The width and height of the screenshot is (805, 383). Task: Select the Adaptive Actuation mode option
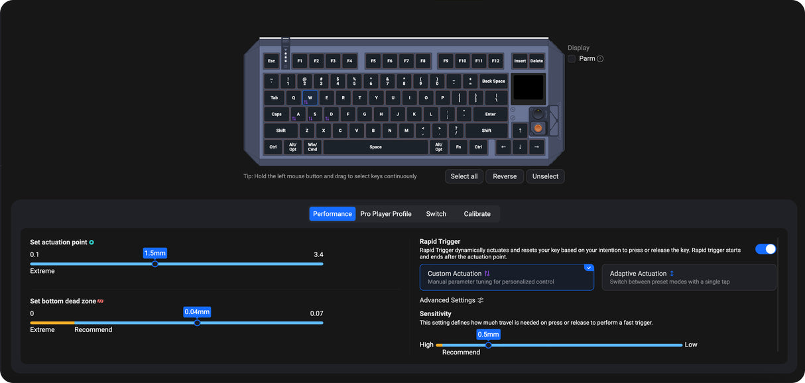pyautogui.click(x=688, y=277)
